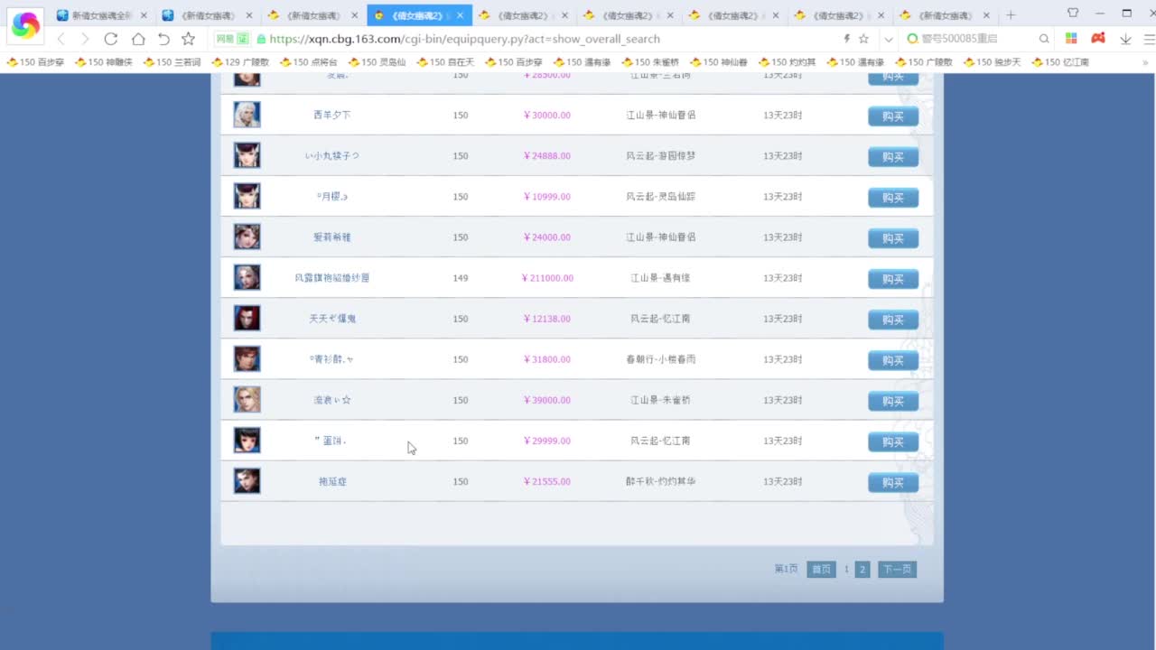Image resolution: width=1156 pixels, height=650 pixels.
Task: Click the favorites star beside home icon
Action: [188, 39]
